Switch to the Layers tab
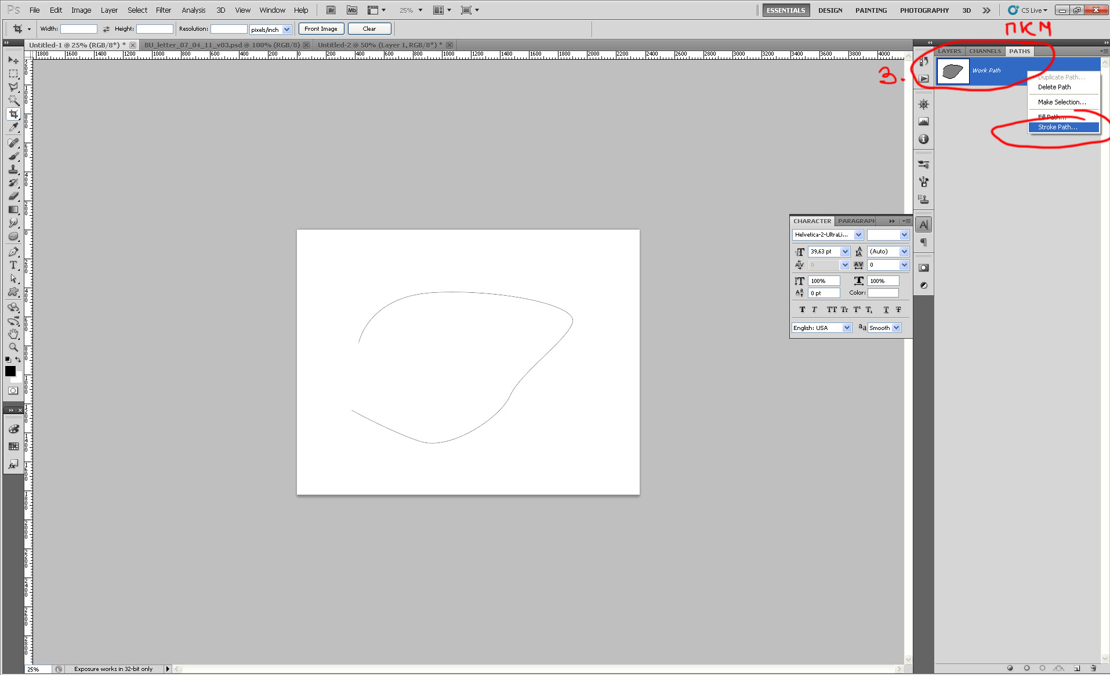Screen dimensions: 1110x675 [x=949, y=51]
